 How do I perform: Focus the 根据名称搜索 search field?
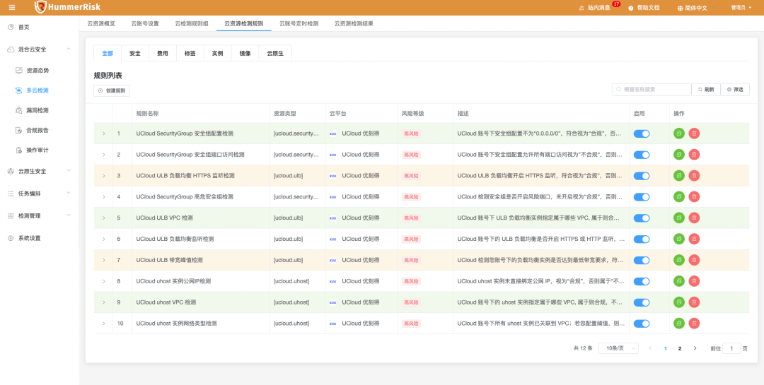point(652,90)
